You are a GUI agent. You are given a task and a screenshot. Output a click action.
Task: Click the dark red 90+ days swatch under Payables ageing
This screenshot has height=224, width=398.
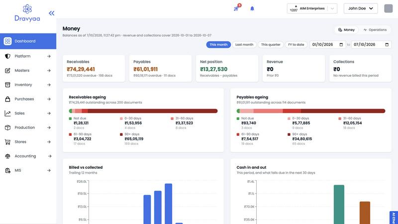pyautogui.click(x=289, y=134)
